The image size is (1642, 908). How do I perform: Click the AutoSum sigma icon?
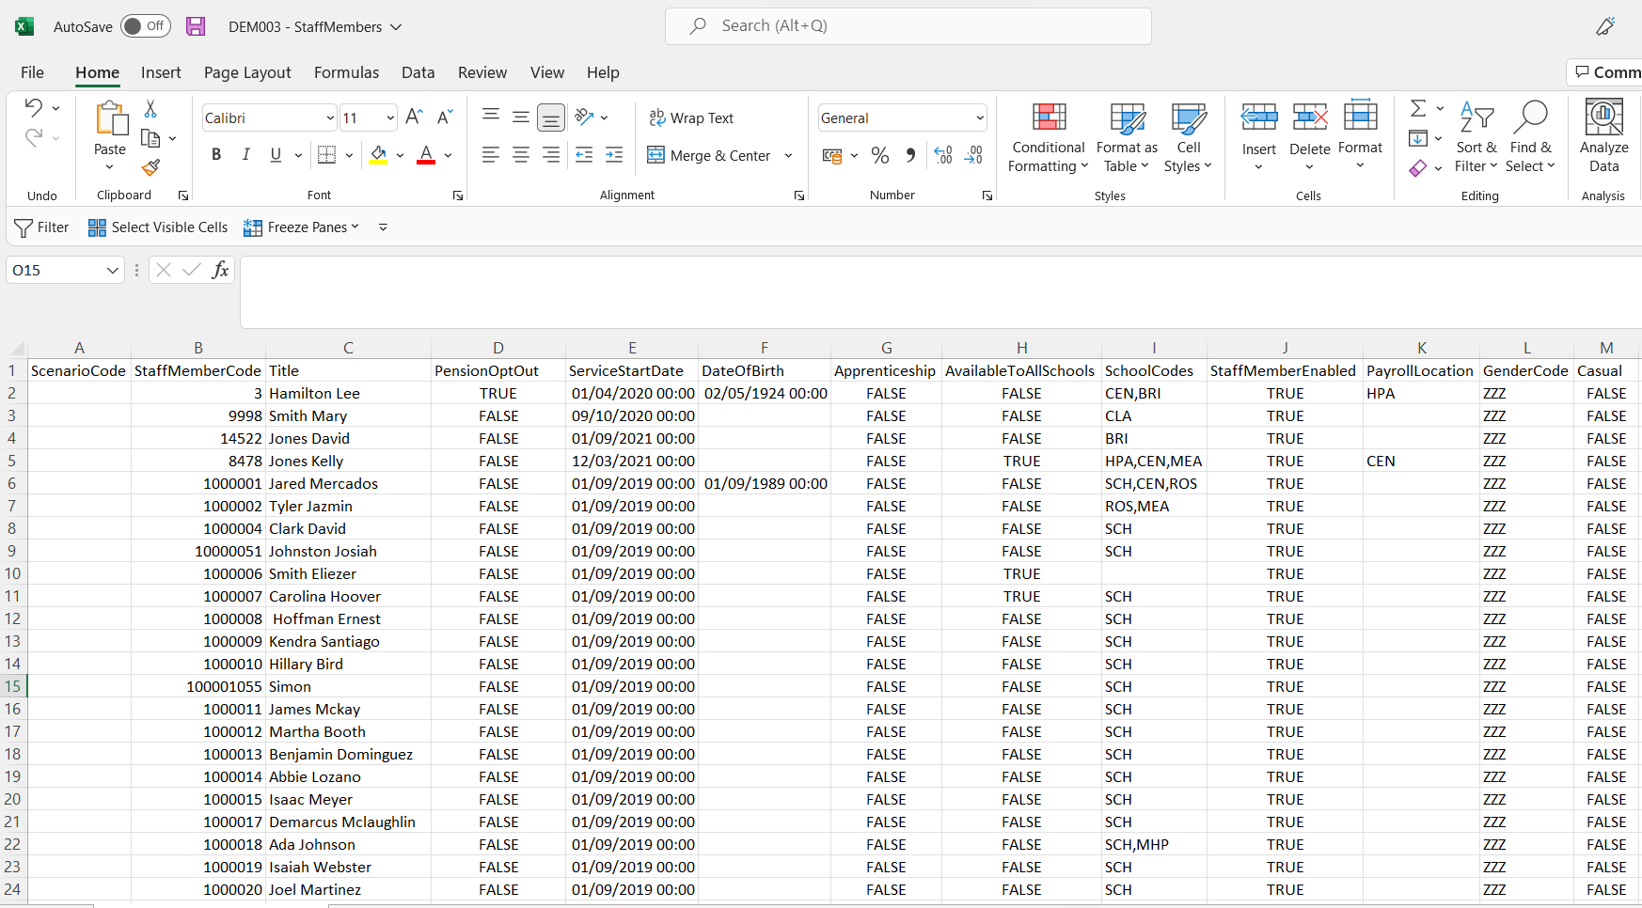coord(1418,108)
